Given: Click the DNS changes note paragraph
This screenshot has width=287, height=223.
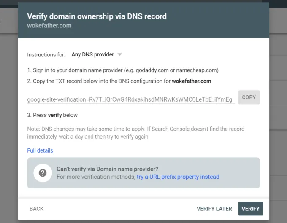Looking at the screenshot, I should pos(135,133).
